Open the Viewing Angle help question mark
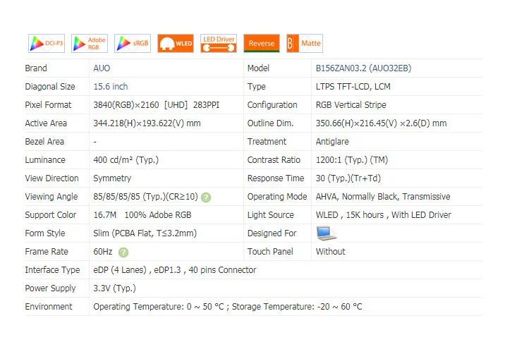505x347 pixels. [x=206, y=197]
